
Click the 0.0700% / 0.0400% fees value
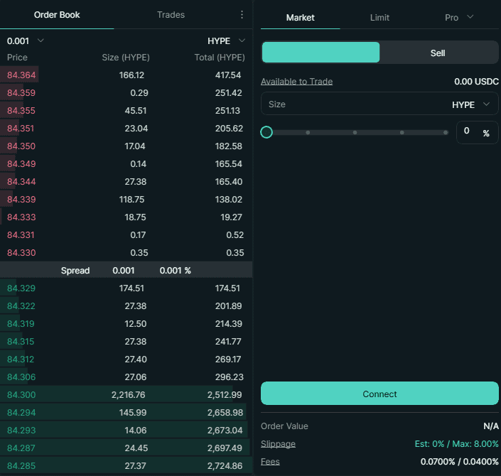[x=460, y=462]
